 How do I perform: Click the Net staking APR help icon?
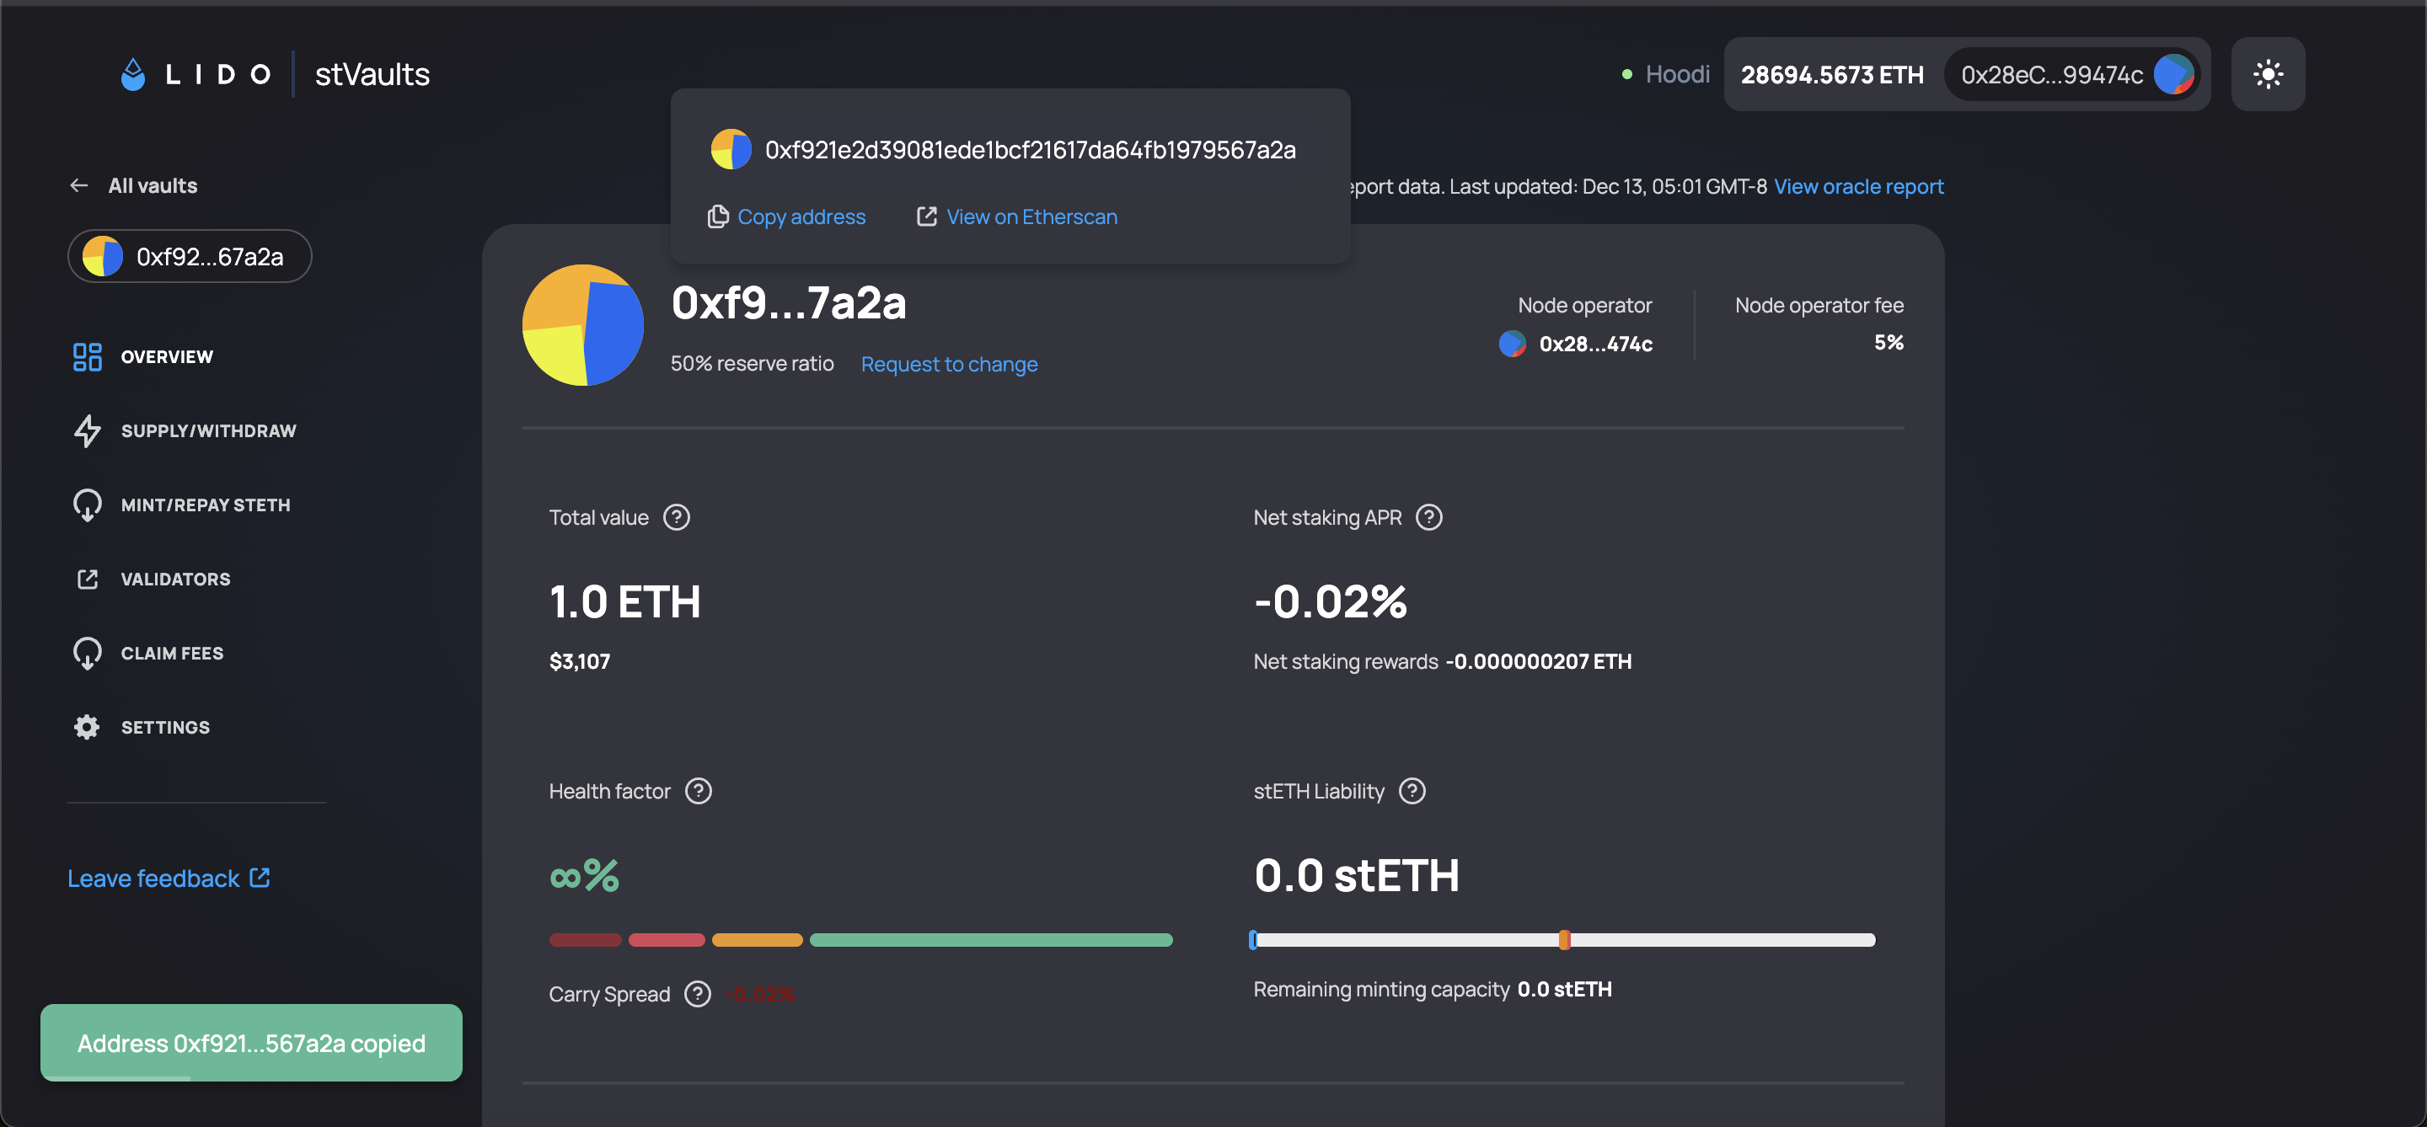1428,518
